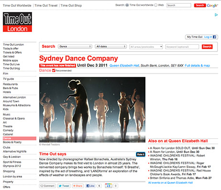Open Full details & map link
The width and height of the screenshot is (221, 190).
[197, 65]
